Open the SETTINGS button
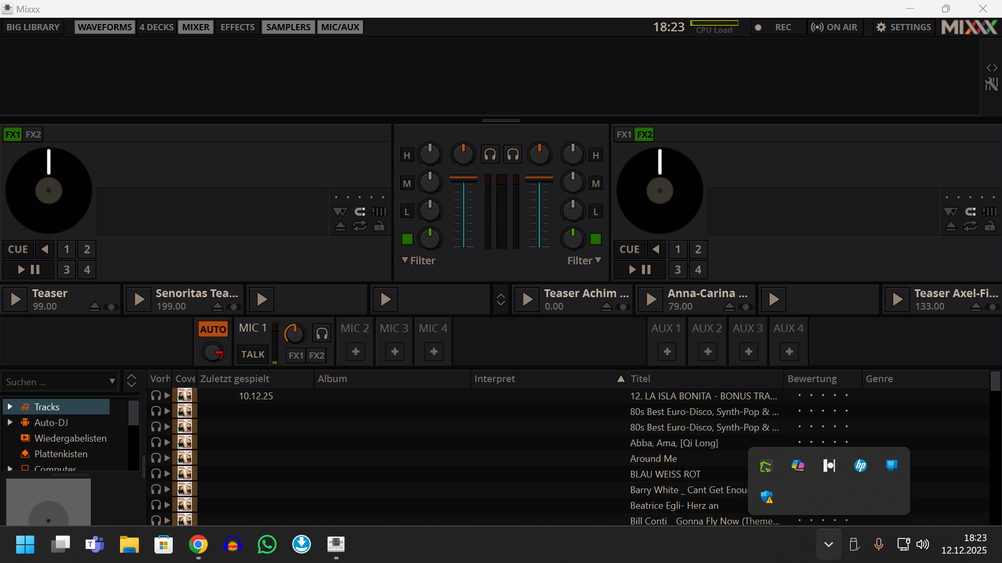1002x563 pixels. pos(904,27)
